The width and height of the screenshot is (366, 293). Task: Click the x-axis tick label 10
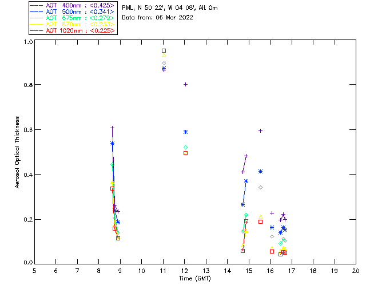141,271
